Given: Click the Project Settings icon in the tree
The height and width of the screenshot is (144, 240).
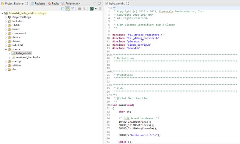Looking at the screenshot, I should 10,17.
